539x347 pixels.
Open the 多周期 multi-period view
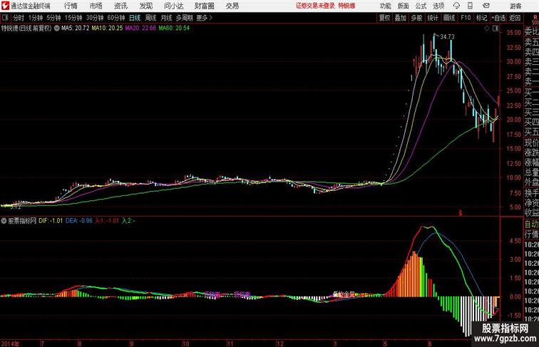coord(184,18)
